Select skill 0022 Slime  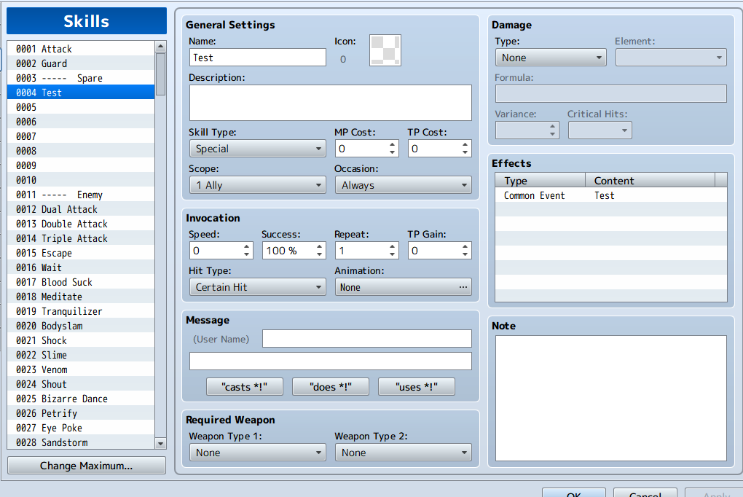[x=81, y=355]
